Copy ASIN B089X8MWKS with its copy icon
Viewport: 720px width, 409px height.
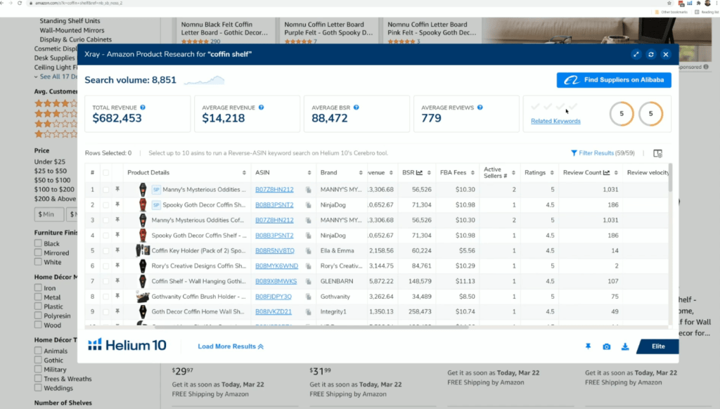tap(309, 281)
